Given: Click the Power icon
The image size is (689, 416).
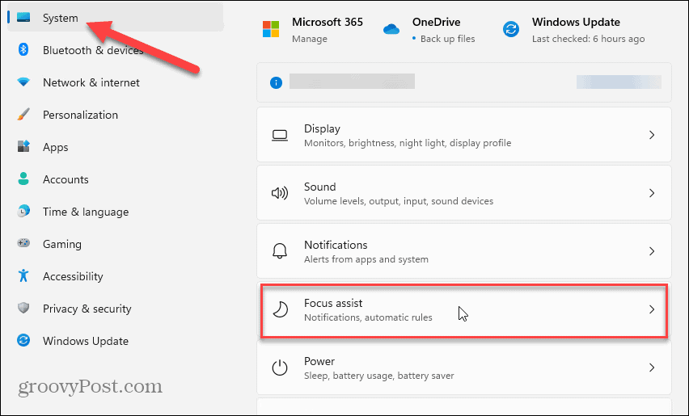Looking at the screenshot, I should [x=280, y=368].
